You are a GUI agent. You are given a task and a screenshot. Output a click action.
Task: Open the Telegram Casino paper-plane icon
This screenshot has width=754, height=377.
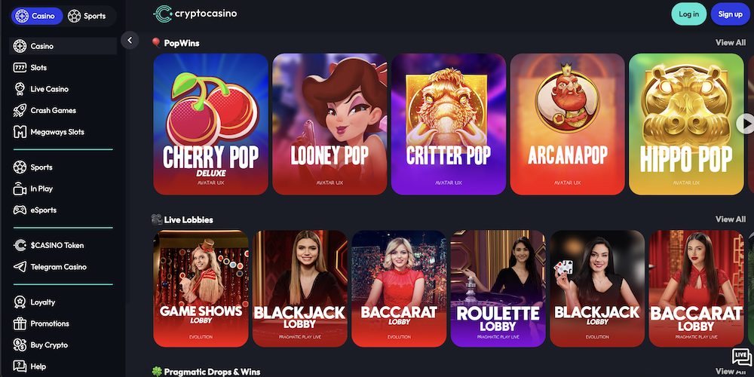click(x=20, y=267)
